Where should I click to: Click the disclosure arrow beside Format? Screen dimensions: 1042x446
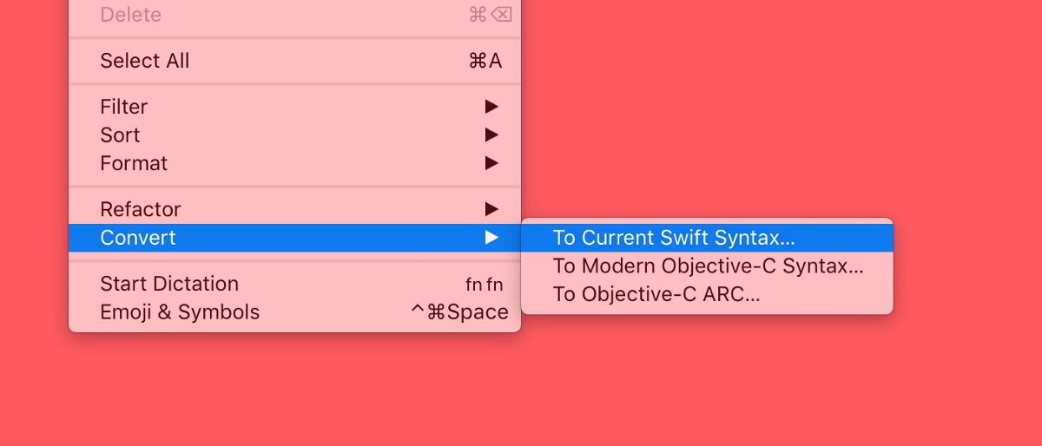(491, 163)
